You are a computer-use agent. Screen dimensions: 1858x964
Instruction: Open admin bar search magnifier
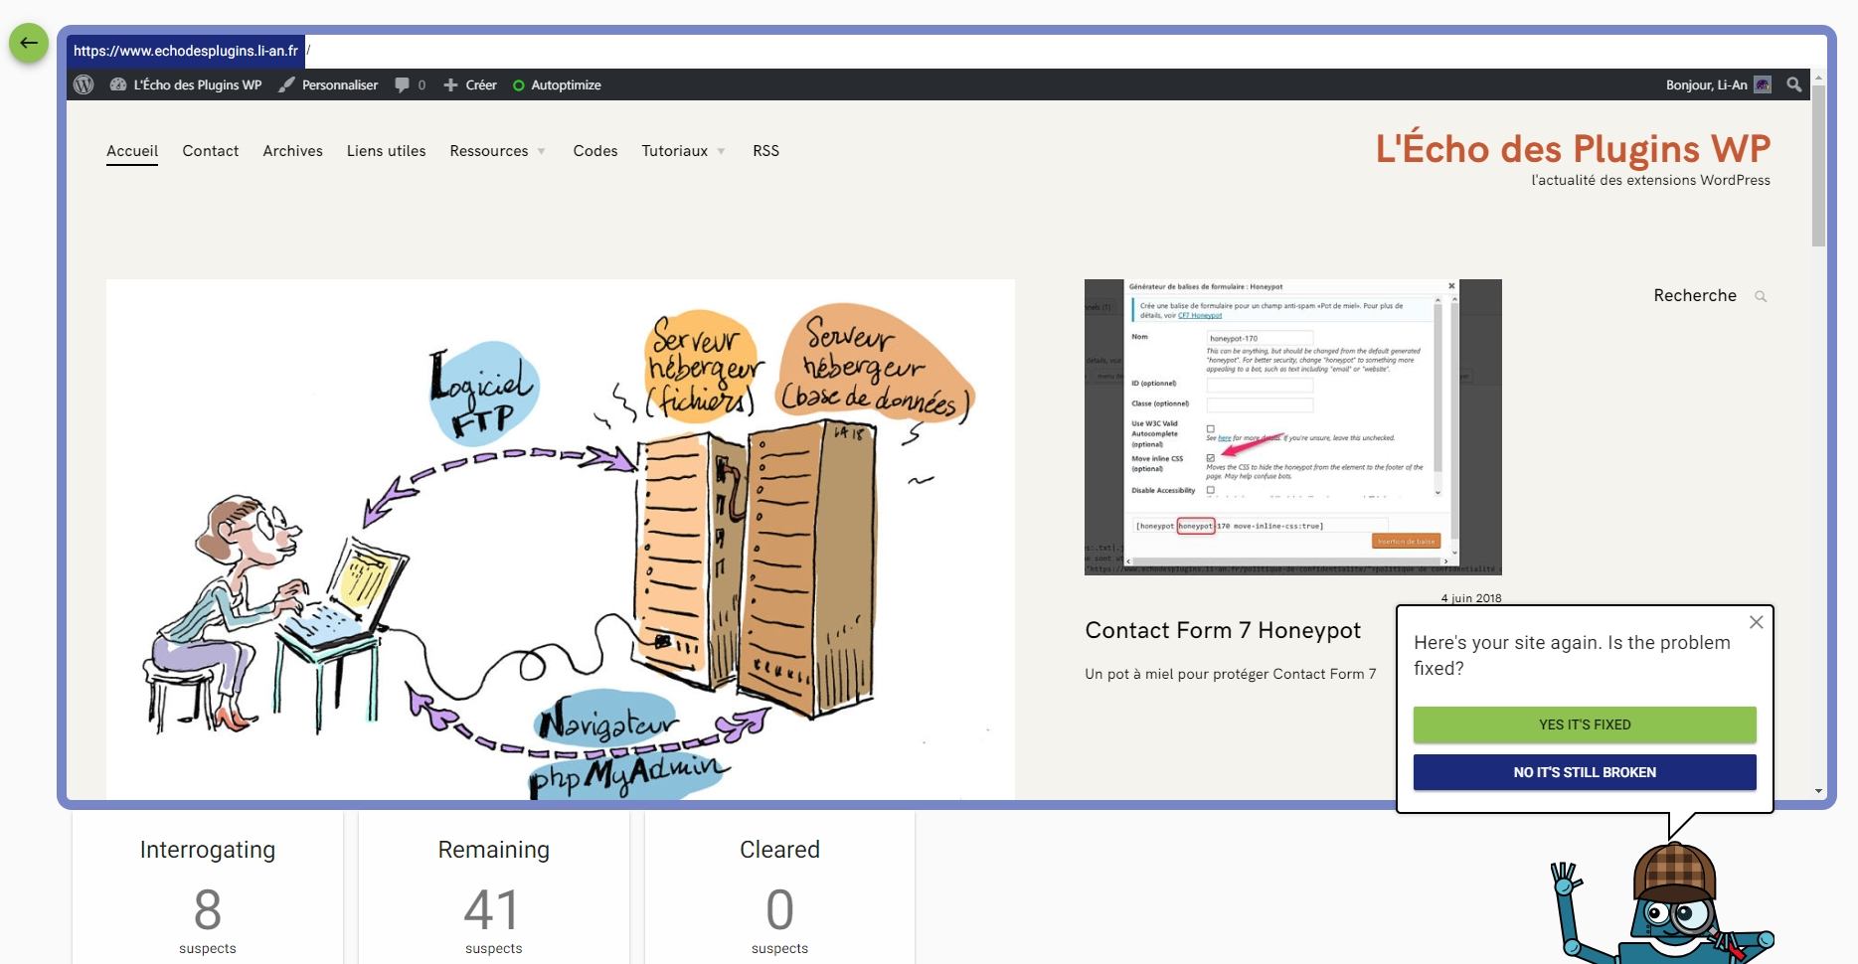(1793, 84)
